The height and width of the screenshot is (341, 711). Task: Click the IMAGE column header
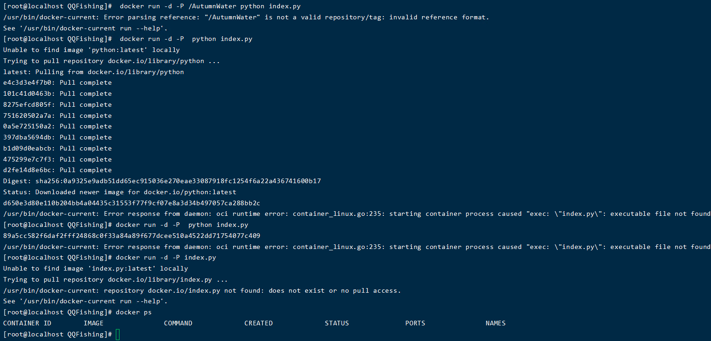point(93,323)
